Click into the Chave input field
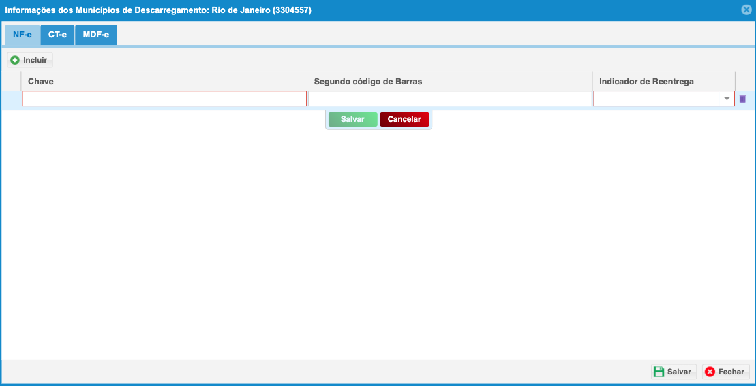 coord(164,99)
